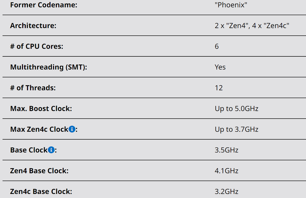Click info icon next to Max Zen4c Clock
Screen dimensions: 306x198
pos(72,129)
